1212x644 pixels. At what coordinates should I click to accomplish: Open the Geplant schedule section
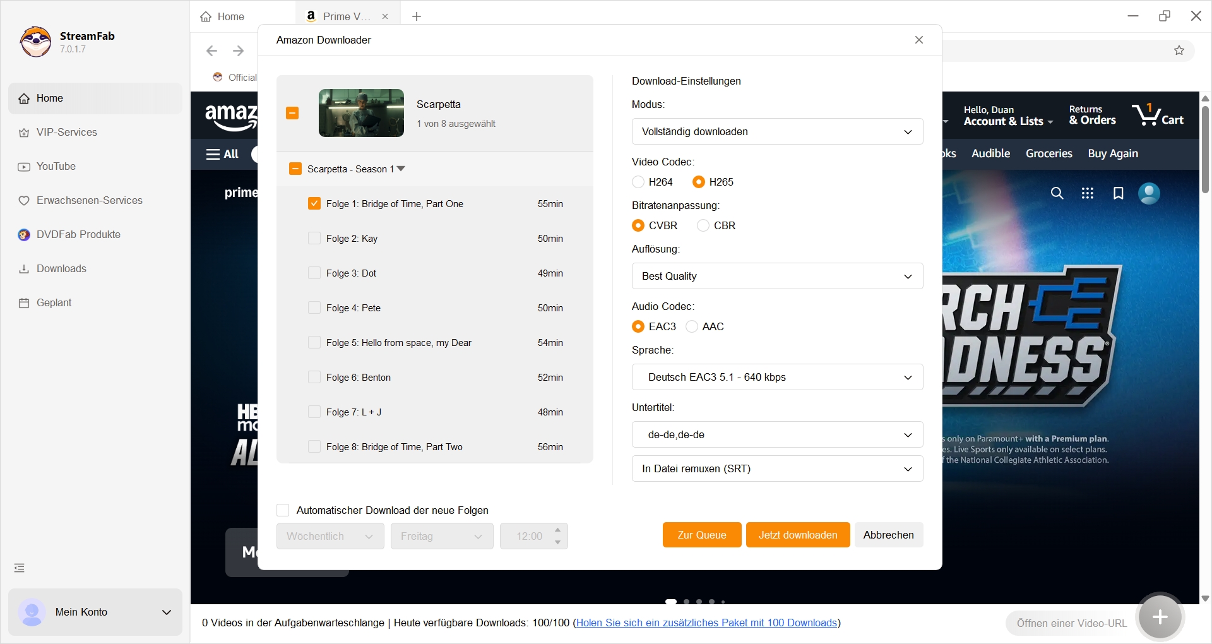pos(54,302)
